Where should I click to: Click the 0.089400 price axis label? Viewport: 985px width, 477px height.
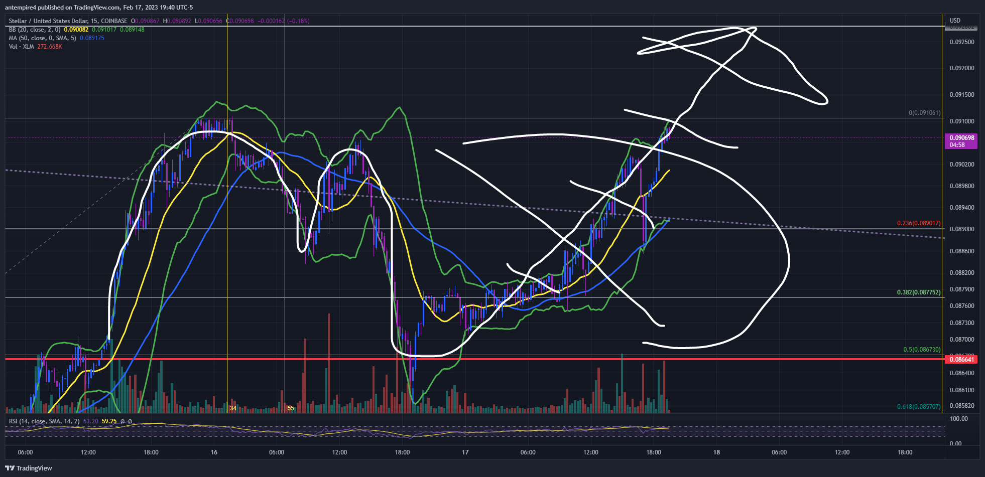click(x=962, y=208)
